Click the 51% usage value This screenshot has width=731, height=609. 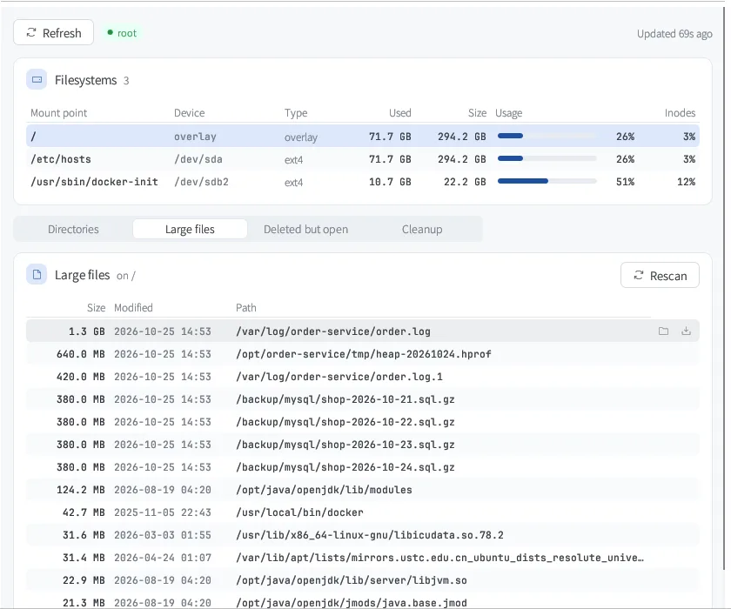coord(625,182)
